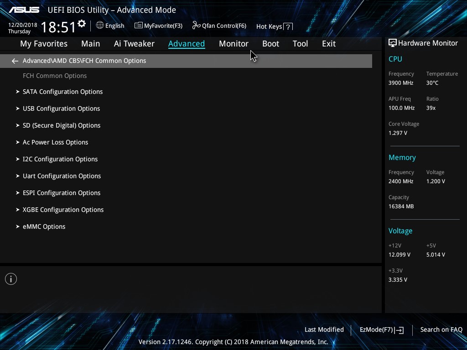Expand the ESPI Configuration Options arrow
Screen dimensions: 467x350
click(18, 193)
